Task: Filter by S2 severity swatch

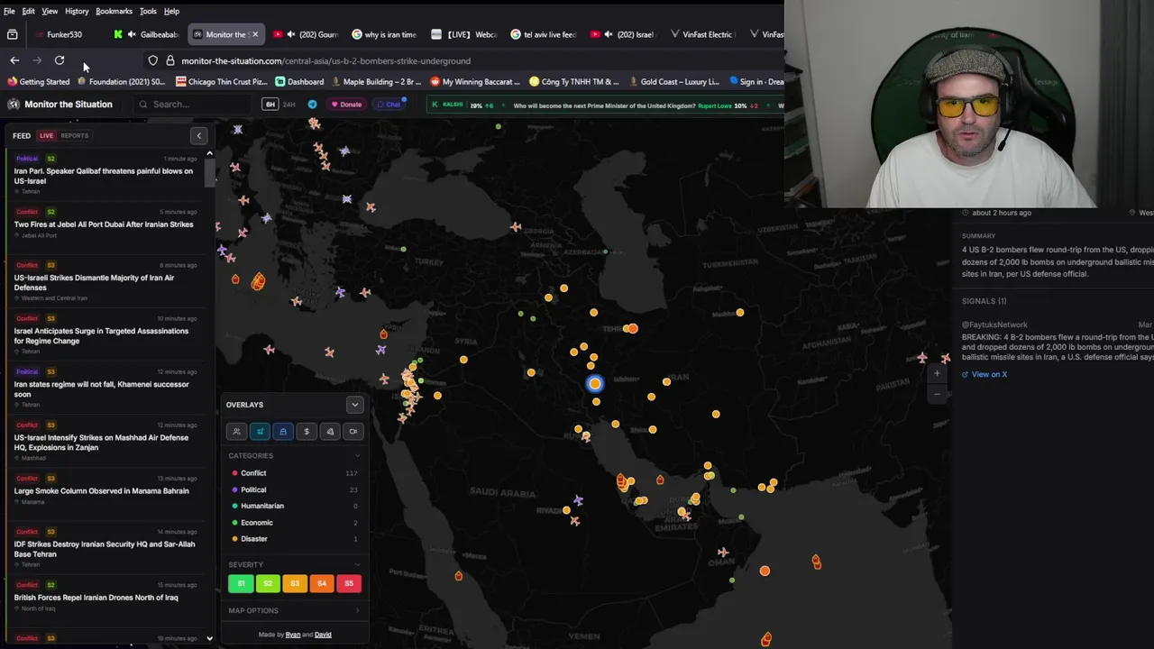Action: [x=268, y=584]
